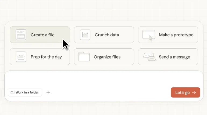The image size is (207, 115).
Task: Click the chat bubbles icon on Send a message
Action: click(149, 57)
